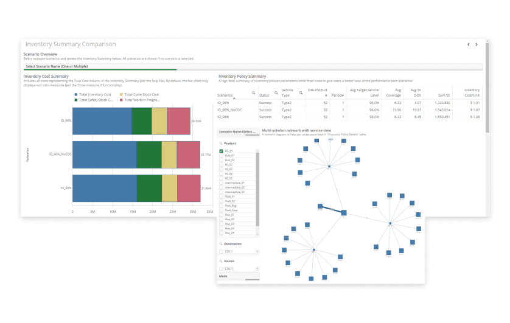Select the IO_98% scenario cell
The width and height of the screenshot is (510, 323).
point(223,117)
